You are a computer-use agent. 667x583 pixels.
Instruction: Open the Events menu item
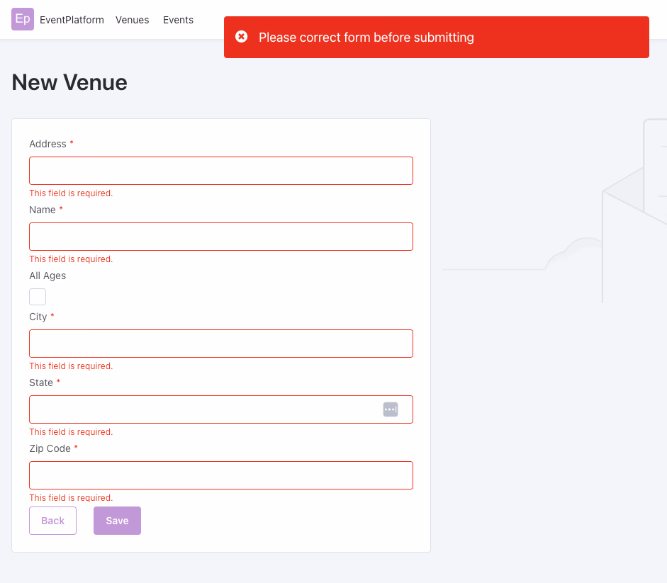(x=178, y=20)
